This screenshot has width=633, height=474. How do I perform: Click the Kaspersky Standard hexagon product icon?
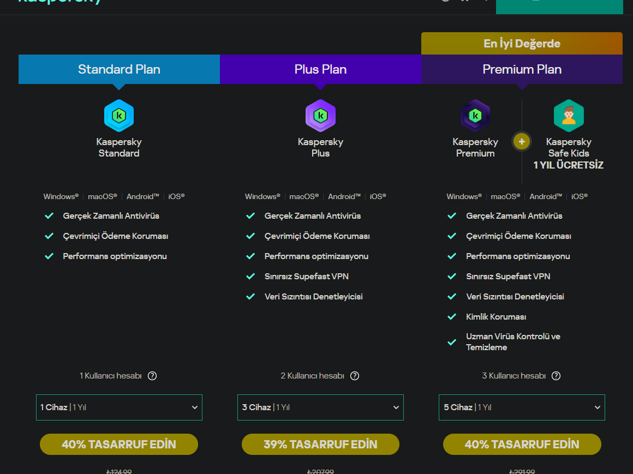pos(119,116)
